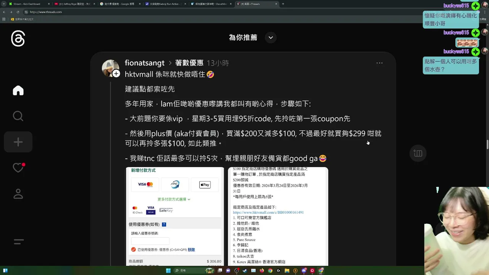Follow fionatsangt via avatar plus badge
The height and width of the screenshot is (275, 489).
pyautogui.click(x=116, y=73)
